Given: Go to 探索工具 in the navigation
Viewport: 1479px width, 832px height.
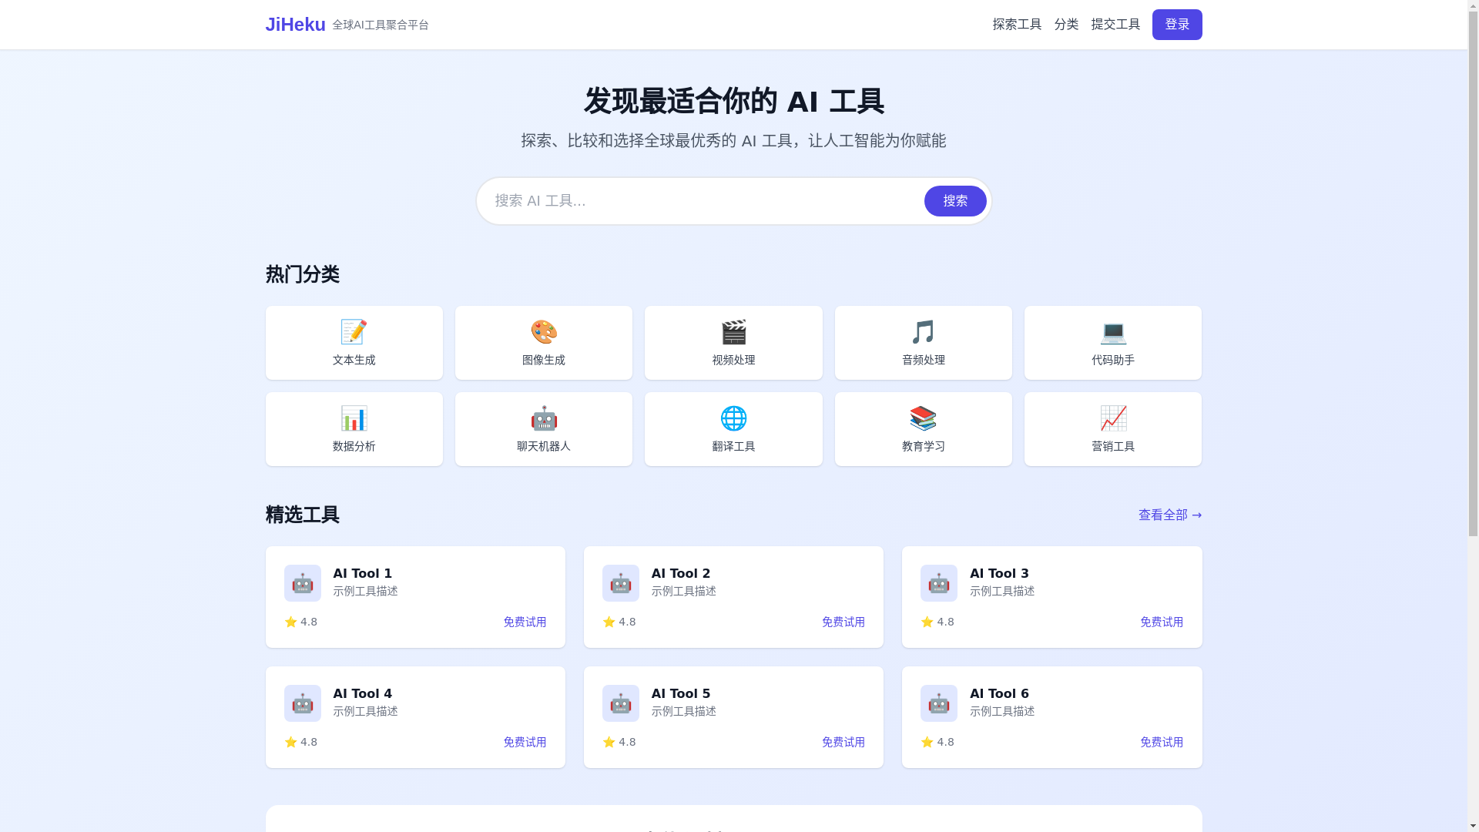Looking at the screenshot, I should click(1017, 25).
